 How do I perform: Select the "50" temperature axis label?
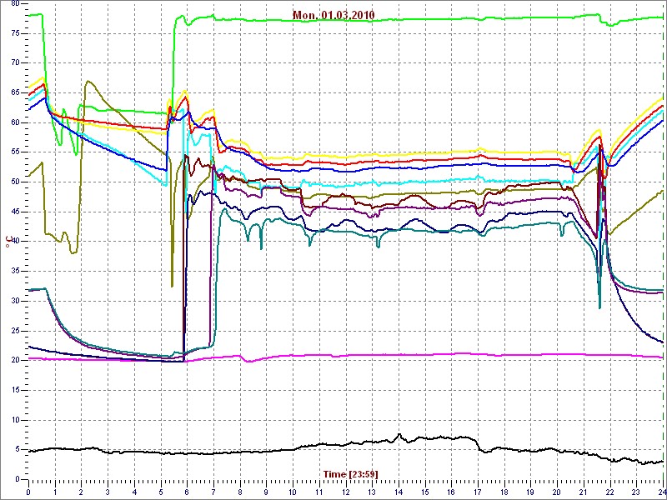(x=16, y=182)
